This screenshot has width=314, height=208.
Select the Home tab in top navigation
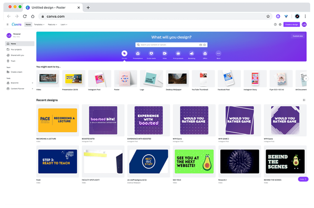[28, 24]
